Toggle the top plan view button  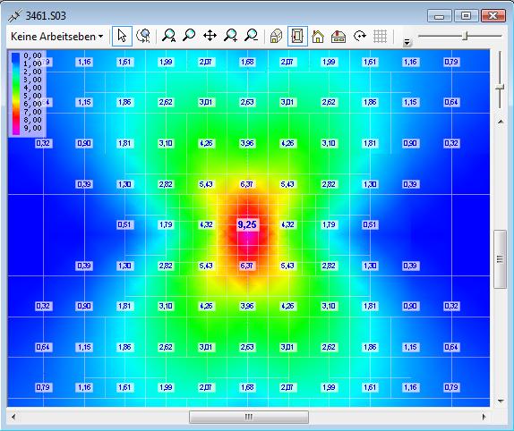pyautogui.click(x=297, y=36)
